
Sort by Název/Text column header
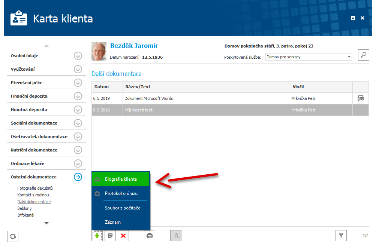(x=206, y=87)
